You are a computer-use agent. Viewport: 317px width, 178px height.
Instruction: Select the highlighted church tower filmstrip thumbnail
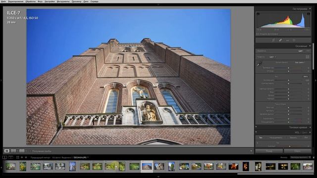147,167
